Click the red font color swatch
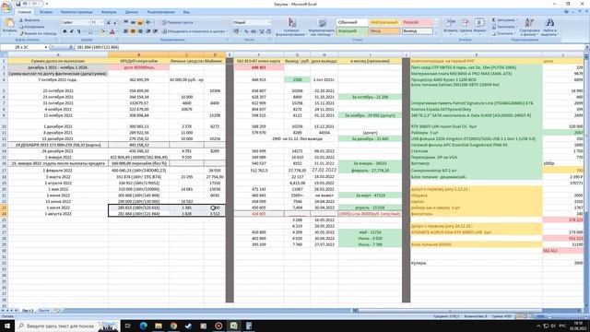Image resolution: width=590 pixels, height=332 pixels. (112, 31)
